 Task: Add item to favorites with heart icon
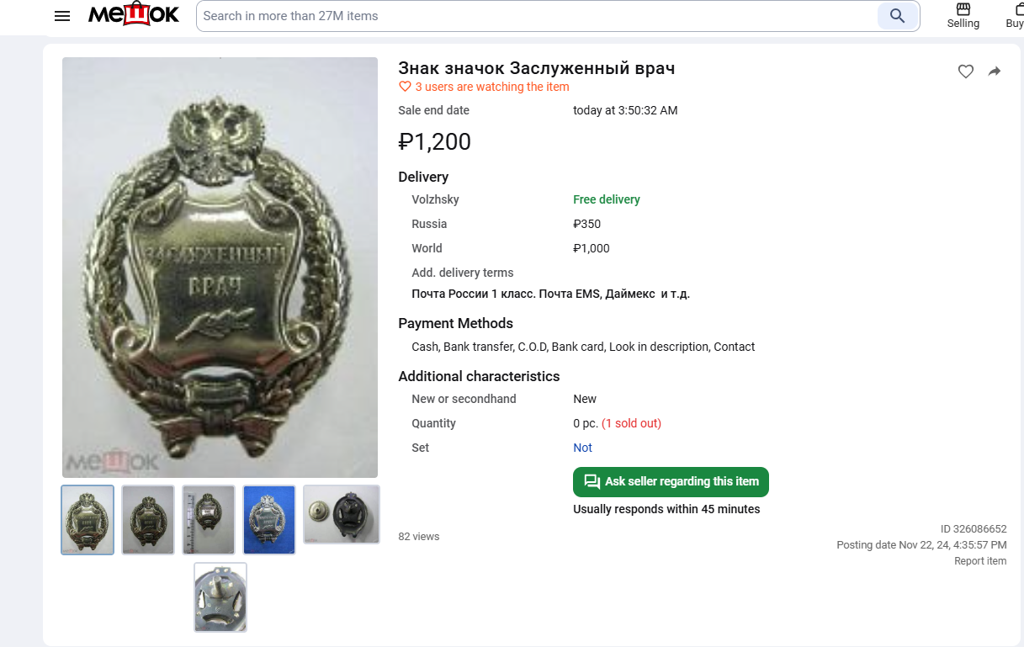pyautogui.click(x=966, y=72)
